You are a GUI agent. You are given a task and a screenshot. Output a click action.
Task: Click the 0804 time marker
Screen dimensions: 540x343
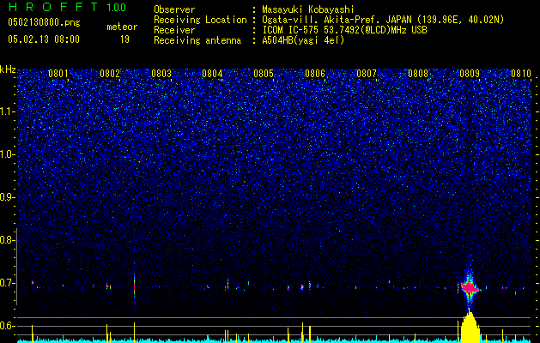click(212, 74)
